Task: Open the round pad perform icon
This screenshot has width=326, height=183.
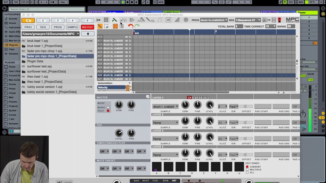Action: click(x=186, y=20)
